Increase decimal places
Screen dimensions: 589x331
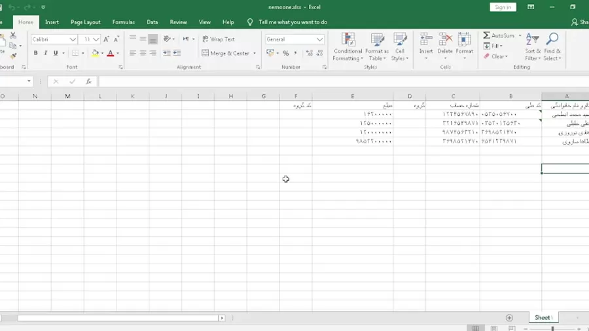tap(309, 53)
